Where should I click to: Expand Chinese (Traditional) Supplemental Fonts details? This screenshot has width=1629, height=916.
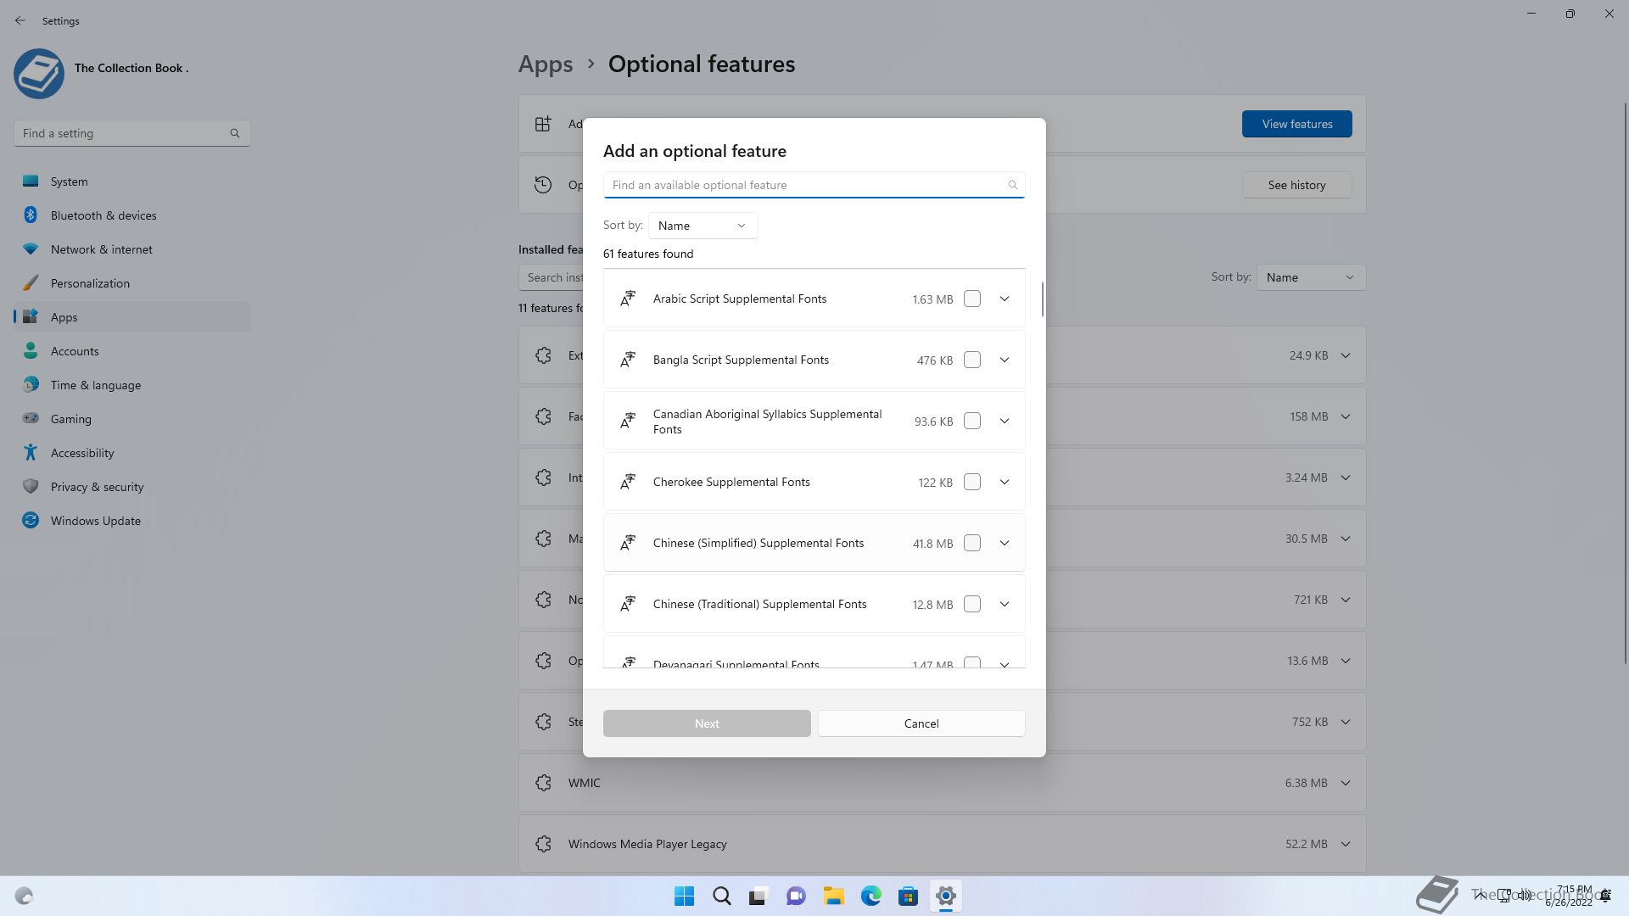click(1005, 604)
